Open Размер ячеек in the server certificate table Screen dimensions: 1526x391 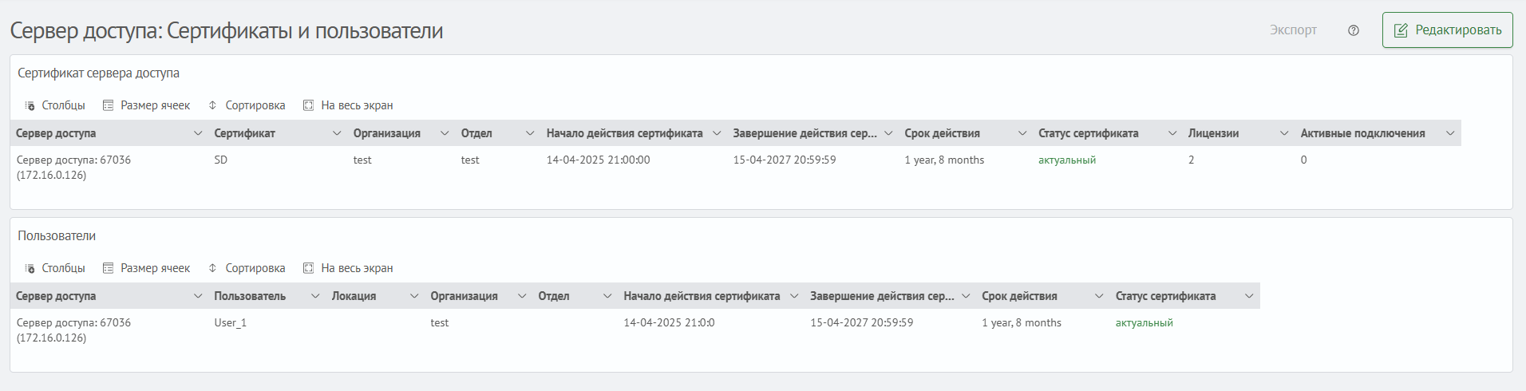tap(147, 105)
